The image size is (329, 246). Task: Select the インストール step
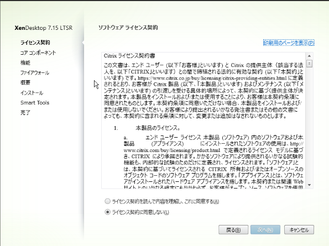(32, 93)
